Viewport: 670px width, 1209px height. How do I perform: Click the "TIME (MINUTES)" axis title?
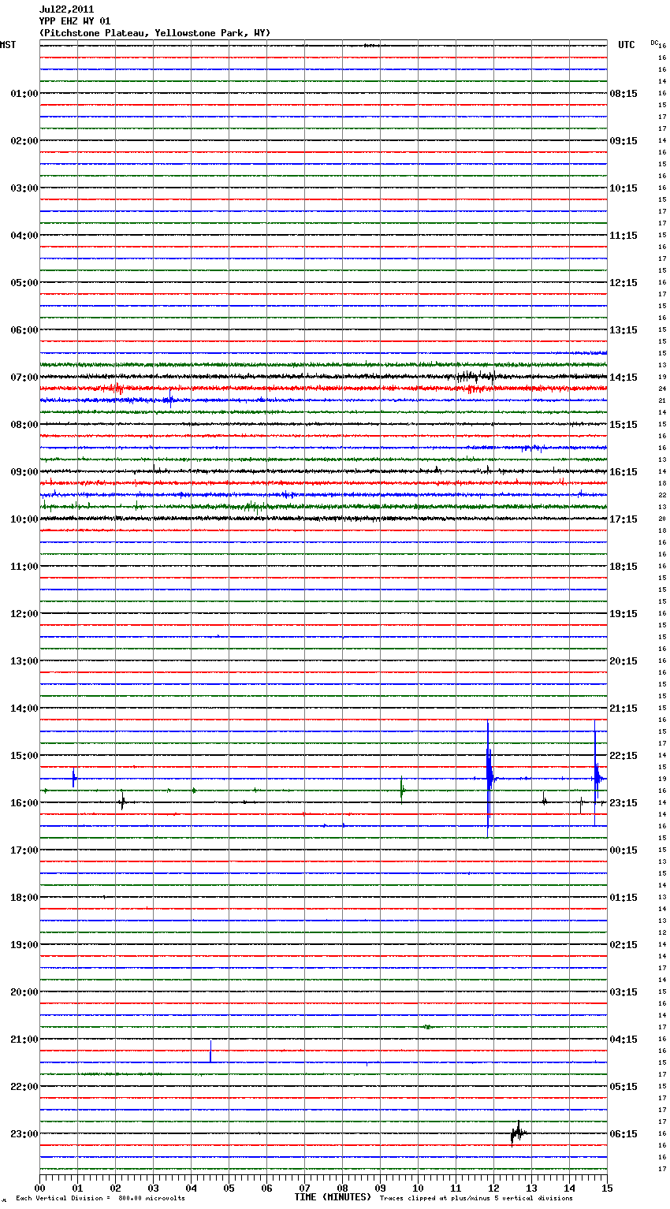333,1197
